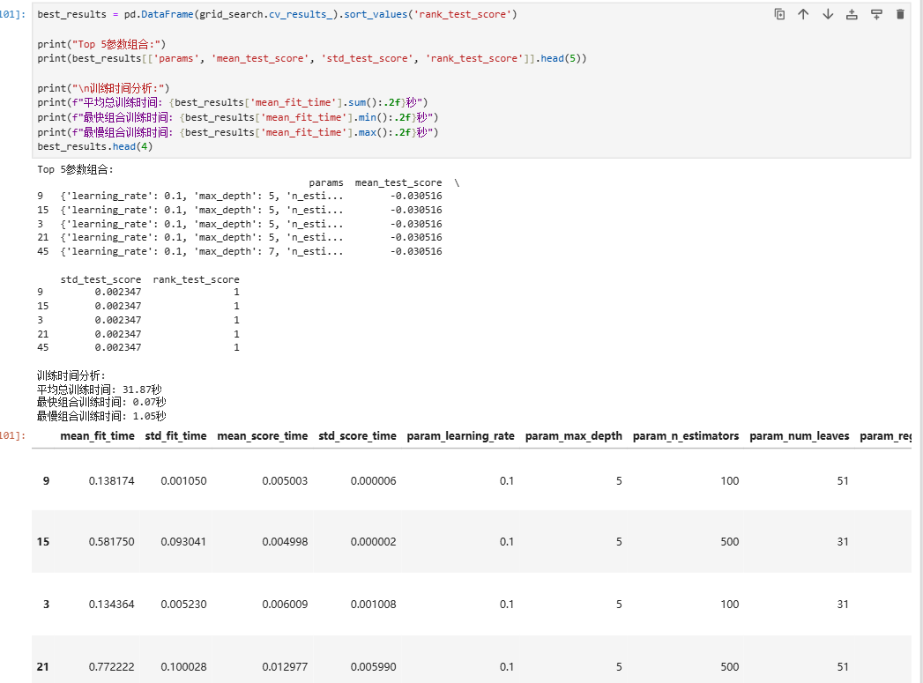Click the mean_fit_time value 0.581750
The height and width of the screenshot is (683, 923).
[x=111, y=542]
